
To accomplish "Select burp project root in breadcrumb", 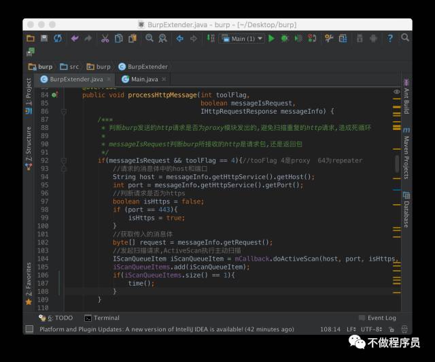I will (x=41, y=67).
